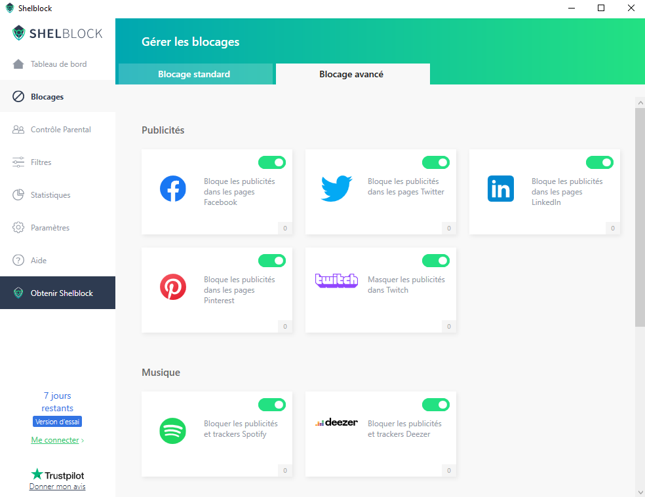Click the Deezer card blocked counter

449,470
